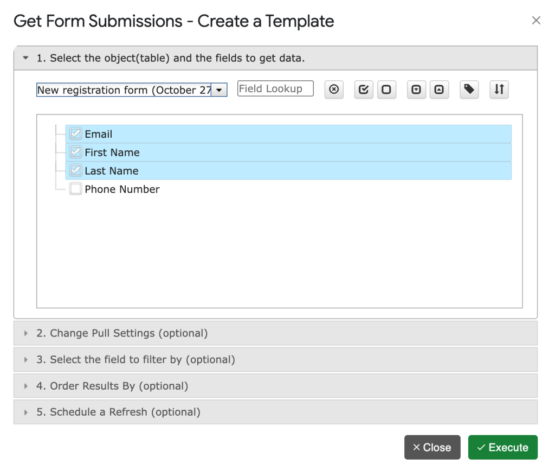555x476 pixels.
Task: Click the check all fields icon
Action: click(364, 90)
